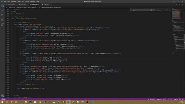185x104 pixels.
Task: Toggle Match Case in find widget
Action: click(149, 10)
